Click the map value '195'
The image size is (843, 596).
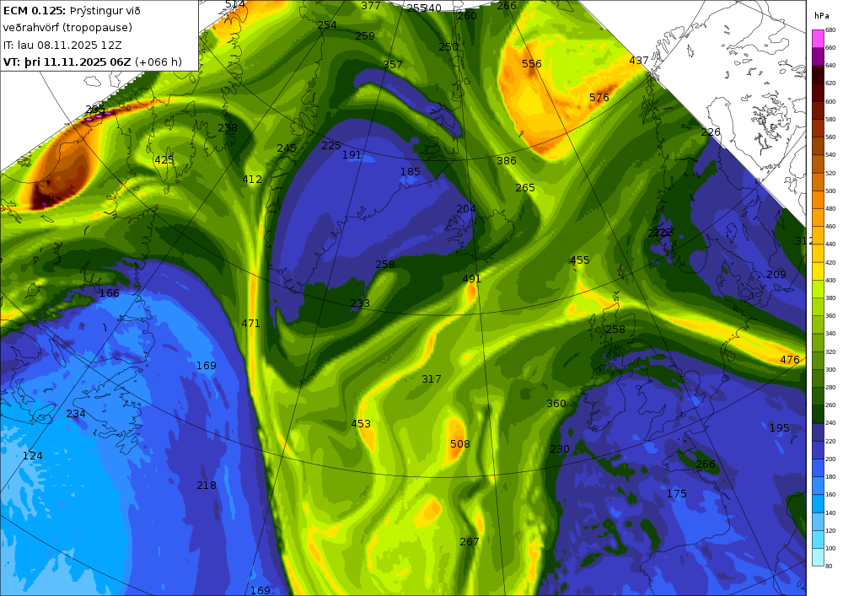(780, 428)
